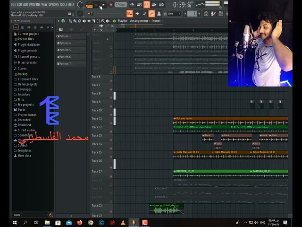Select the playlist Draw pencil tool
302x227 pixels.
[70, 21]
